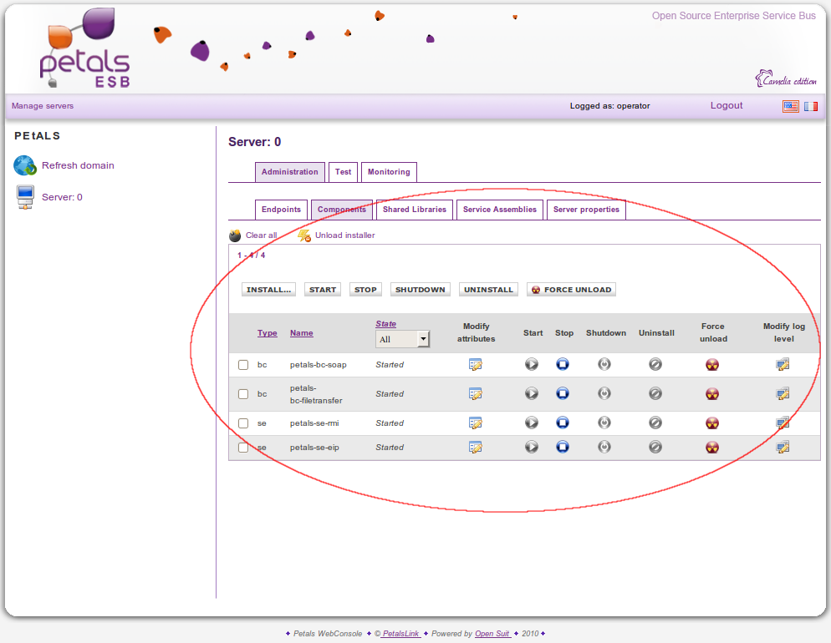The height and width of the screenshot is (643, 831).
Task: Open the Monitoring tab
Action: pyautogui.click(x=389, y=172)
